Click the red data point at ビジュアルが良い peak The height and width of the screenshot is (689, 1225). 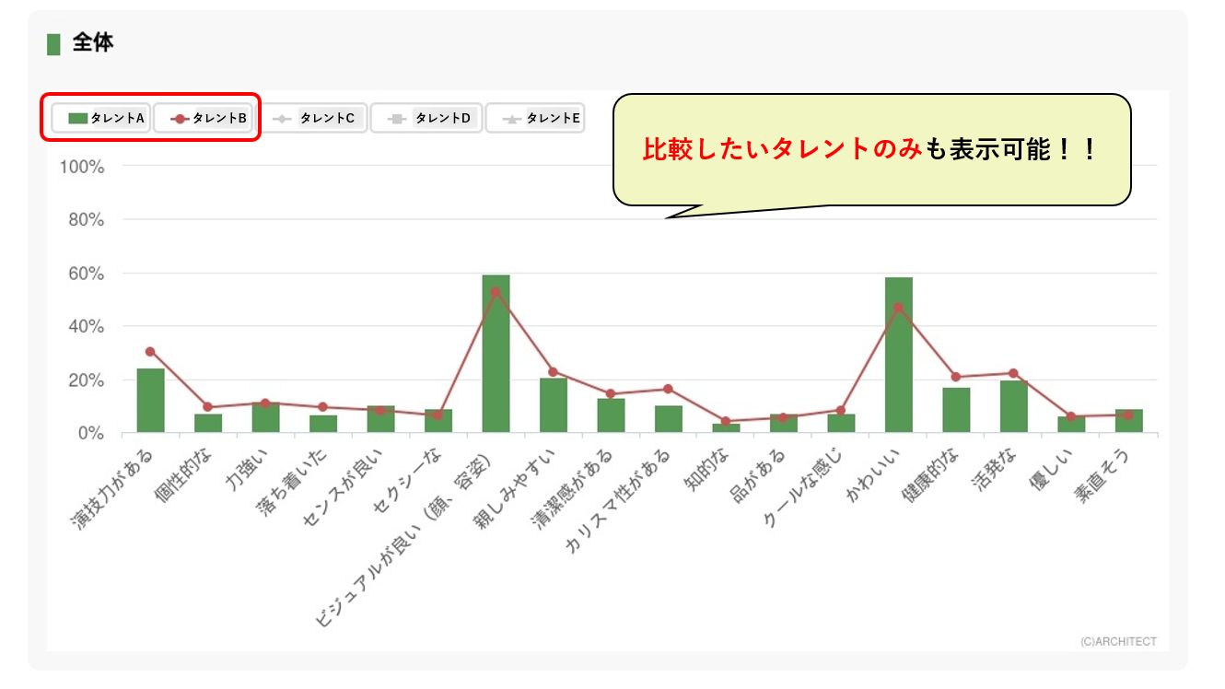point(496,292)
